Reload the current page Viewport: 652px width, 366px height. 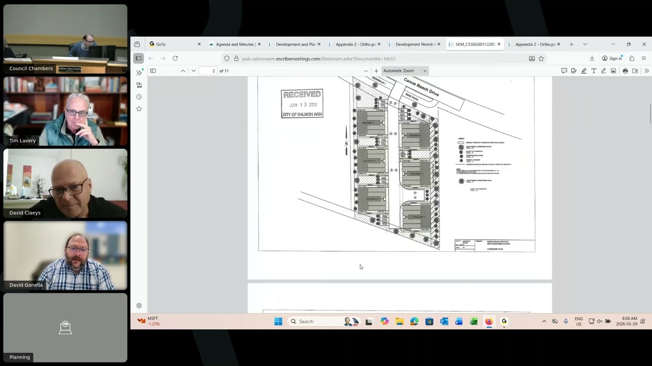[x=175, y=58]
